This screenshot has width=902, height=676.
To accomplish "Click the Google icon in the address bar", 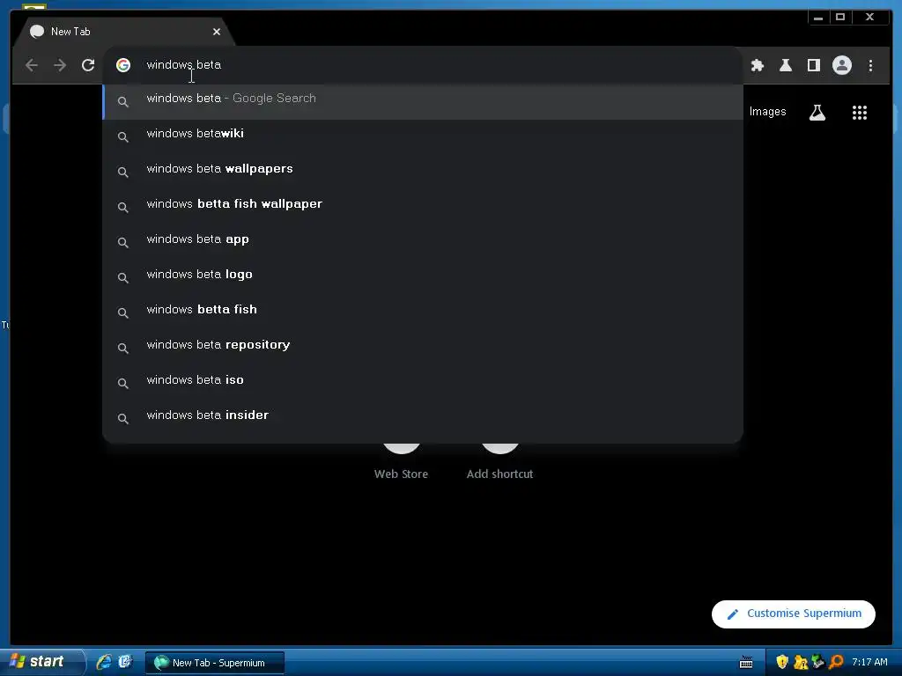I will coord(123,65).
